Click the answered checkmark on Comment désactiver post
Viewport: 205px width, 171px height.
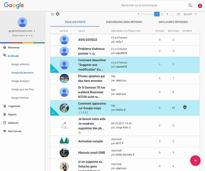click(53, 70)
